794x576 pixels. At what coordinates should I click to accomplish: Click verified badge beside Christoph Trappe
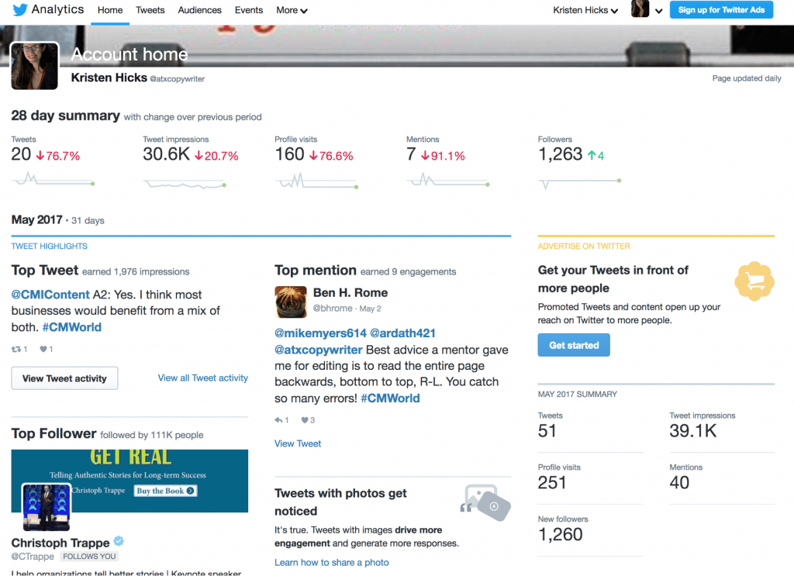click(119, 541)
